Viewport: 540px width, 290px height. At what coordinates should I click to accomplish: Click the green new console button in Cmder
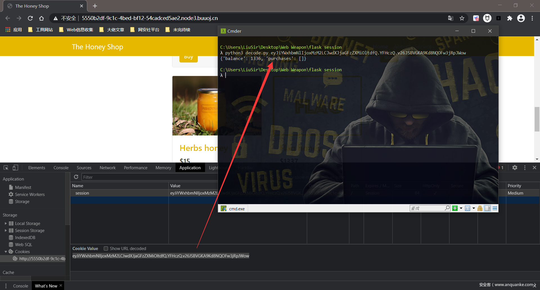(455, 208)
